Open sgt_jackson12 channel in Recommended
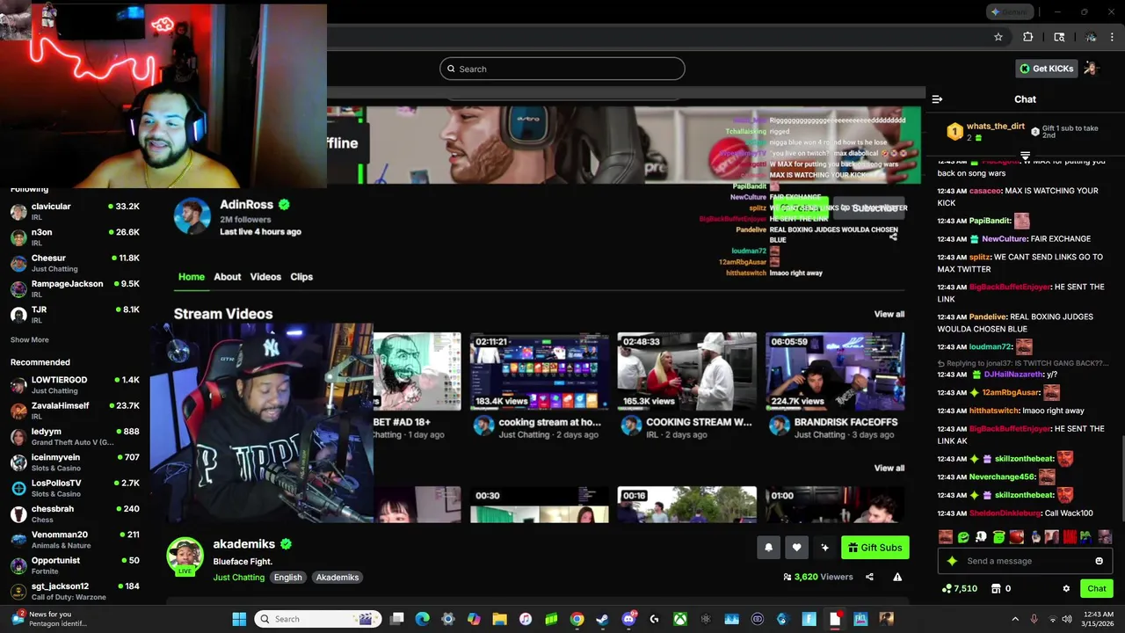This screenshot has width=1125, height=633. click(75, 592)
